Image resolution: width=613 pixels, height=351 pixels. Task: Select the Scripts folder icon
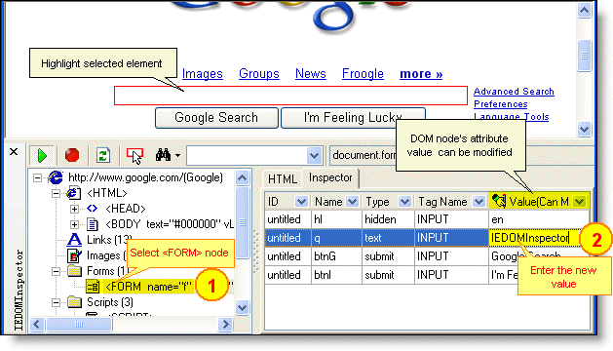click(74, 302)
